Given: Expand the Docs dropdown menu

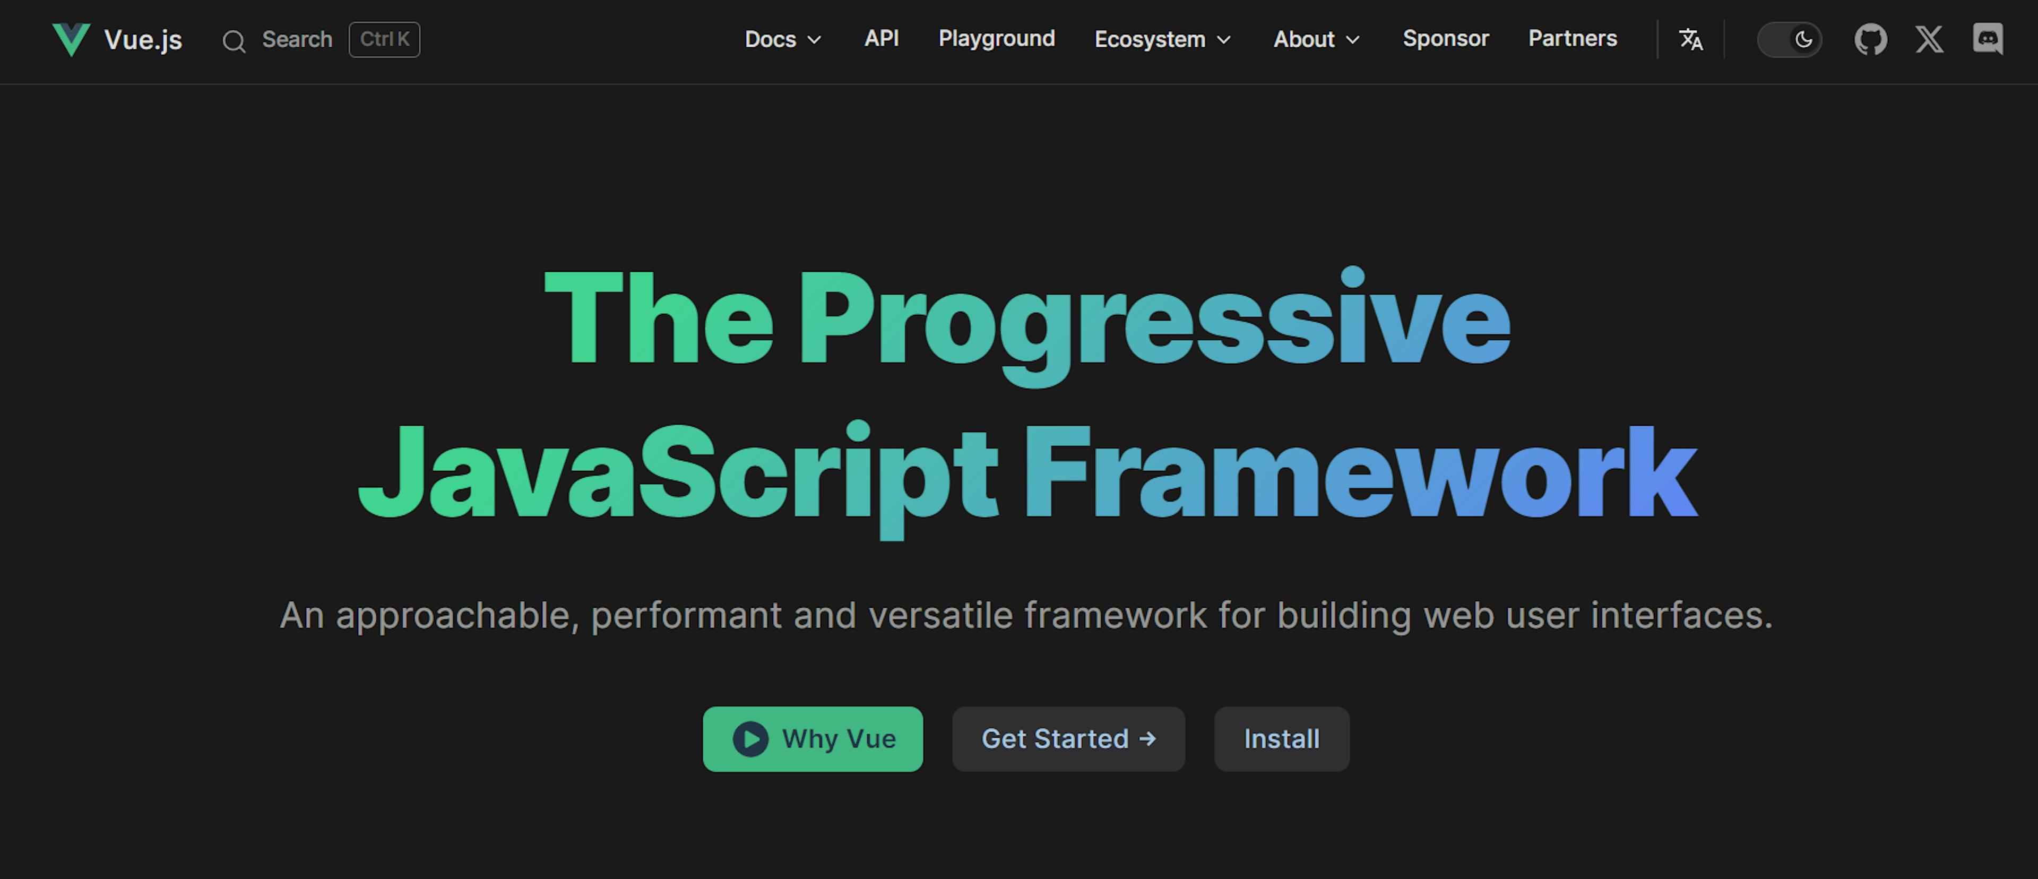Looking at the screenshot, I should coord(781,39).
